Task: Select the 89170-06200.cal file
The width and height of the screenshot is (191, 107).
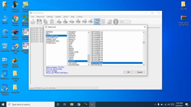Action: (117, 45)
